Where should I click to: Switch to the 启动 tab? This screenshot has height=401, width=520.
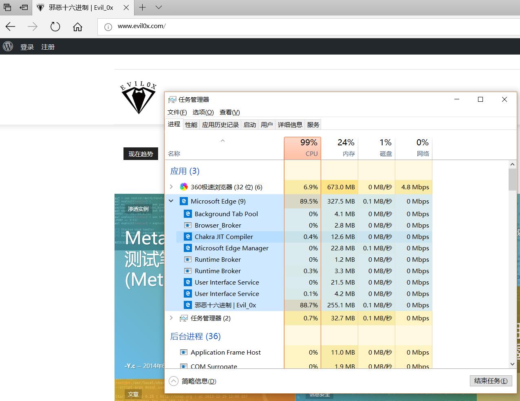point(250,125)
